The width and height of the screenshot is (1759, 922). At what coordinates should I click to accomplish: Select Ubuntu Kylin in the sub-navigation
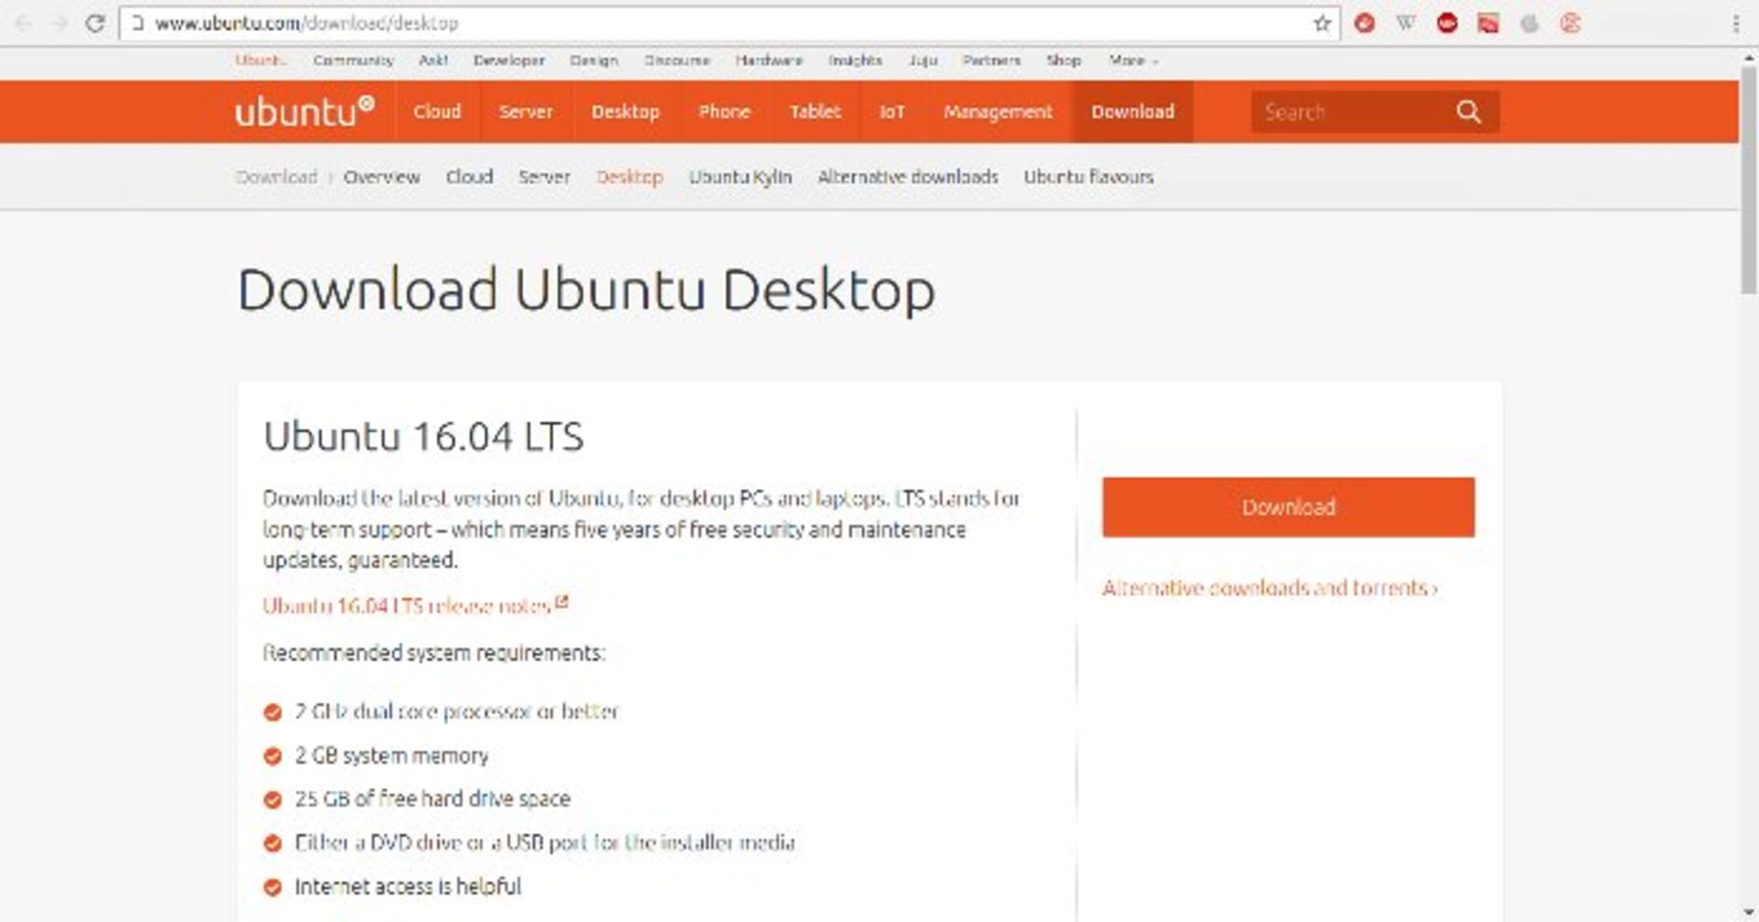(x=740, y=177)
